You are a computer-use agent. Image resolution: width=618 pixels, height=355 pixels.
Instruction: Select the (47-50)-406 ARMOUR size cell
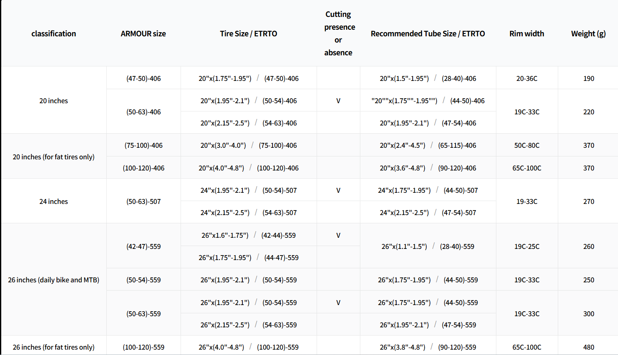(143, 78)
